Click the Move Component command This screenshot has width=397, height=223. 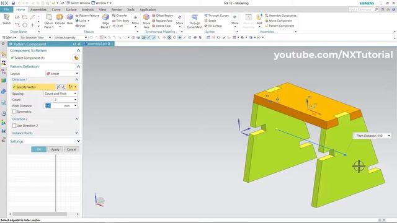(x=279, y=20)
